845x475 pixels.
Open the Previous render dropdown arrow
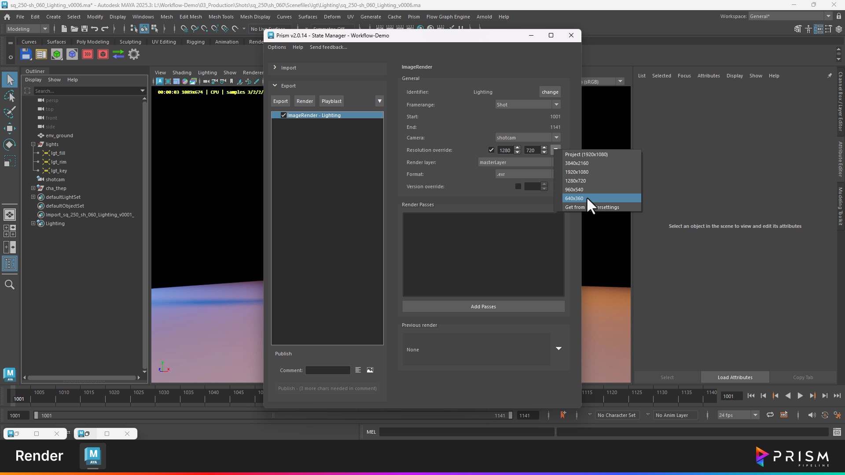(558, 349)
